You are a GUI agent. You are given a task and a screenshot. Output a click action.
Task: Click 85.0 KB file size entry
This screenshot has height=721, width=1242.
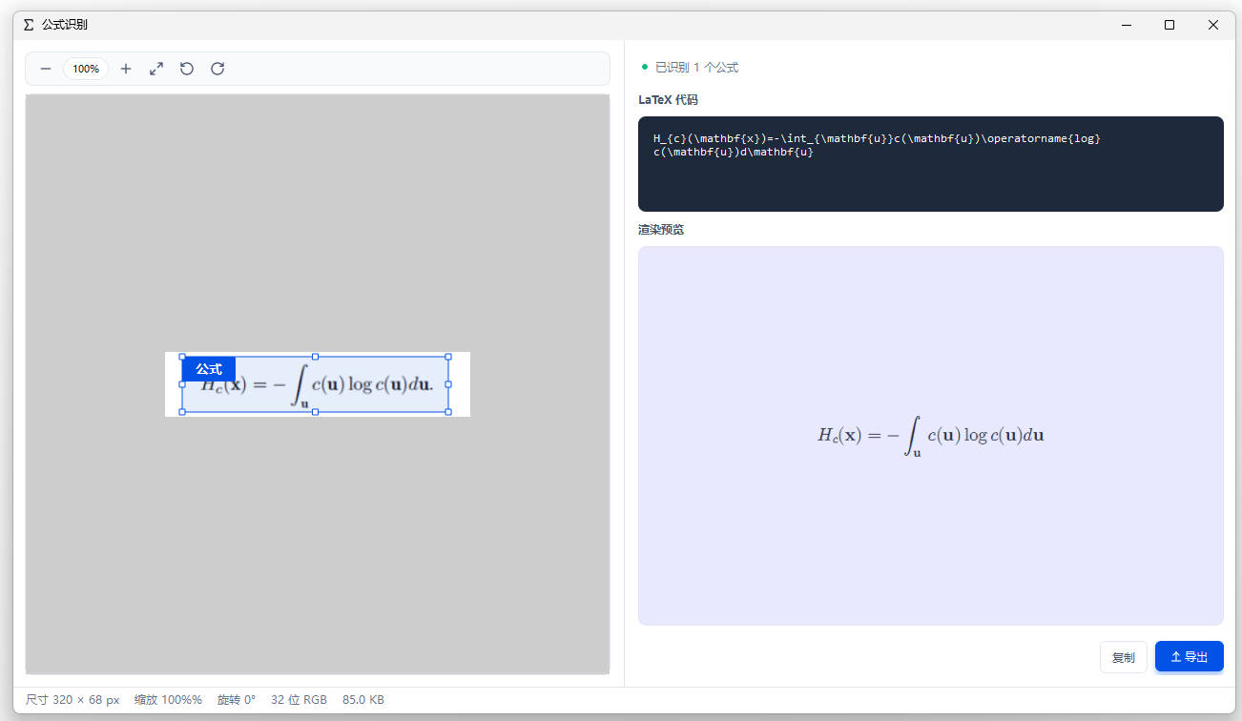point(363,700)
